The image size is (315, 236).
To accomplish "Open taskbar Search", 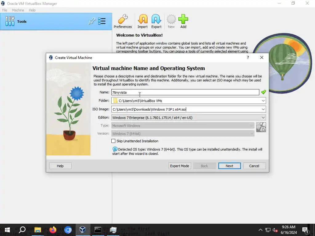I will click(22, 230).
